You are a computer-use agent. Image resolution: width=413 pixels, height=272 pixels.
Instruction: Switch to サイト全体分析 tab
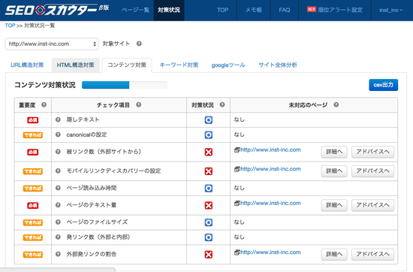[x=278, y=65]
